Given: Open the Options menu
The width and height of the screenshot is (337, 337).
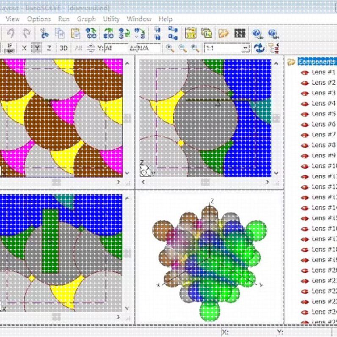Looking at the screenshot, I should [x=39, y=19].
